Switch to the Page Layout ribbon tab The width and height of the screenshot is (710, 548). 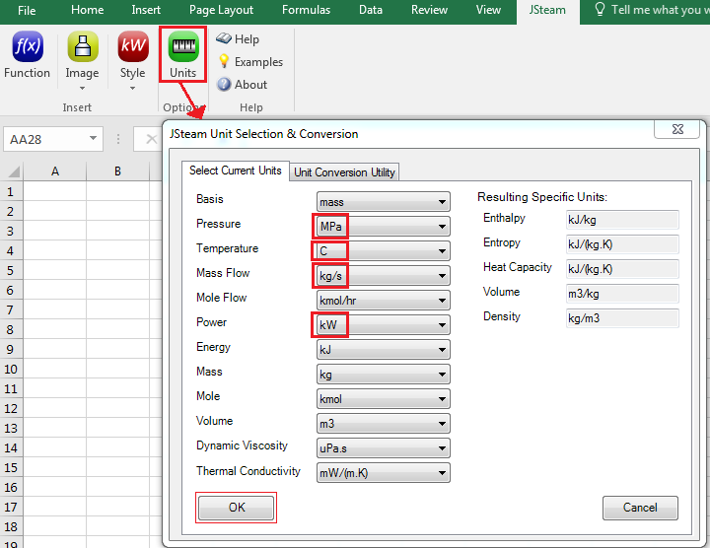click(221, 10)
